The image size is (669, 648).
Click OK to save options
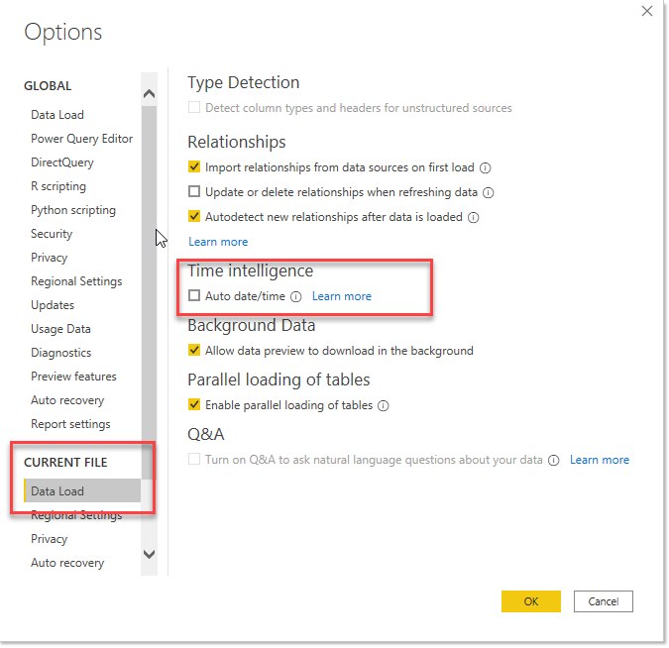point(531,601)
